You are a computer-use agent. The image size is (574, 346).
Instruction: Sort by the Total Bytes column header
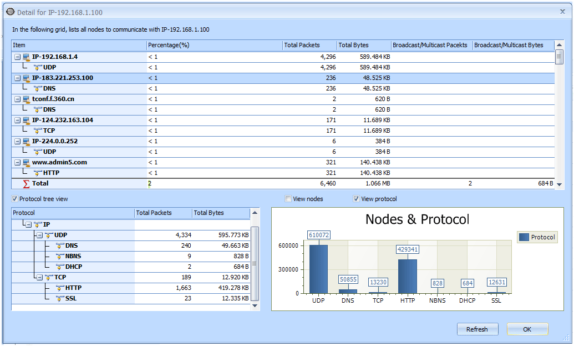[x=353, y=45]
